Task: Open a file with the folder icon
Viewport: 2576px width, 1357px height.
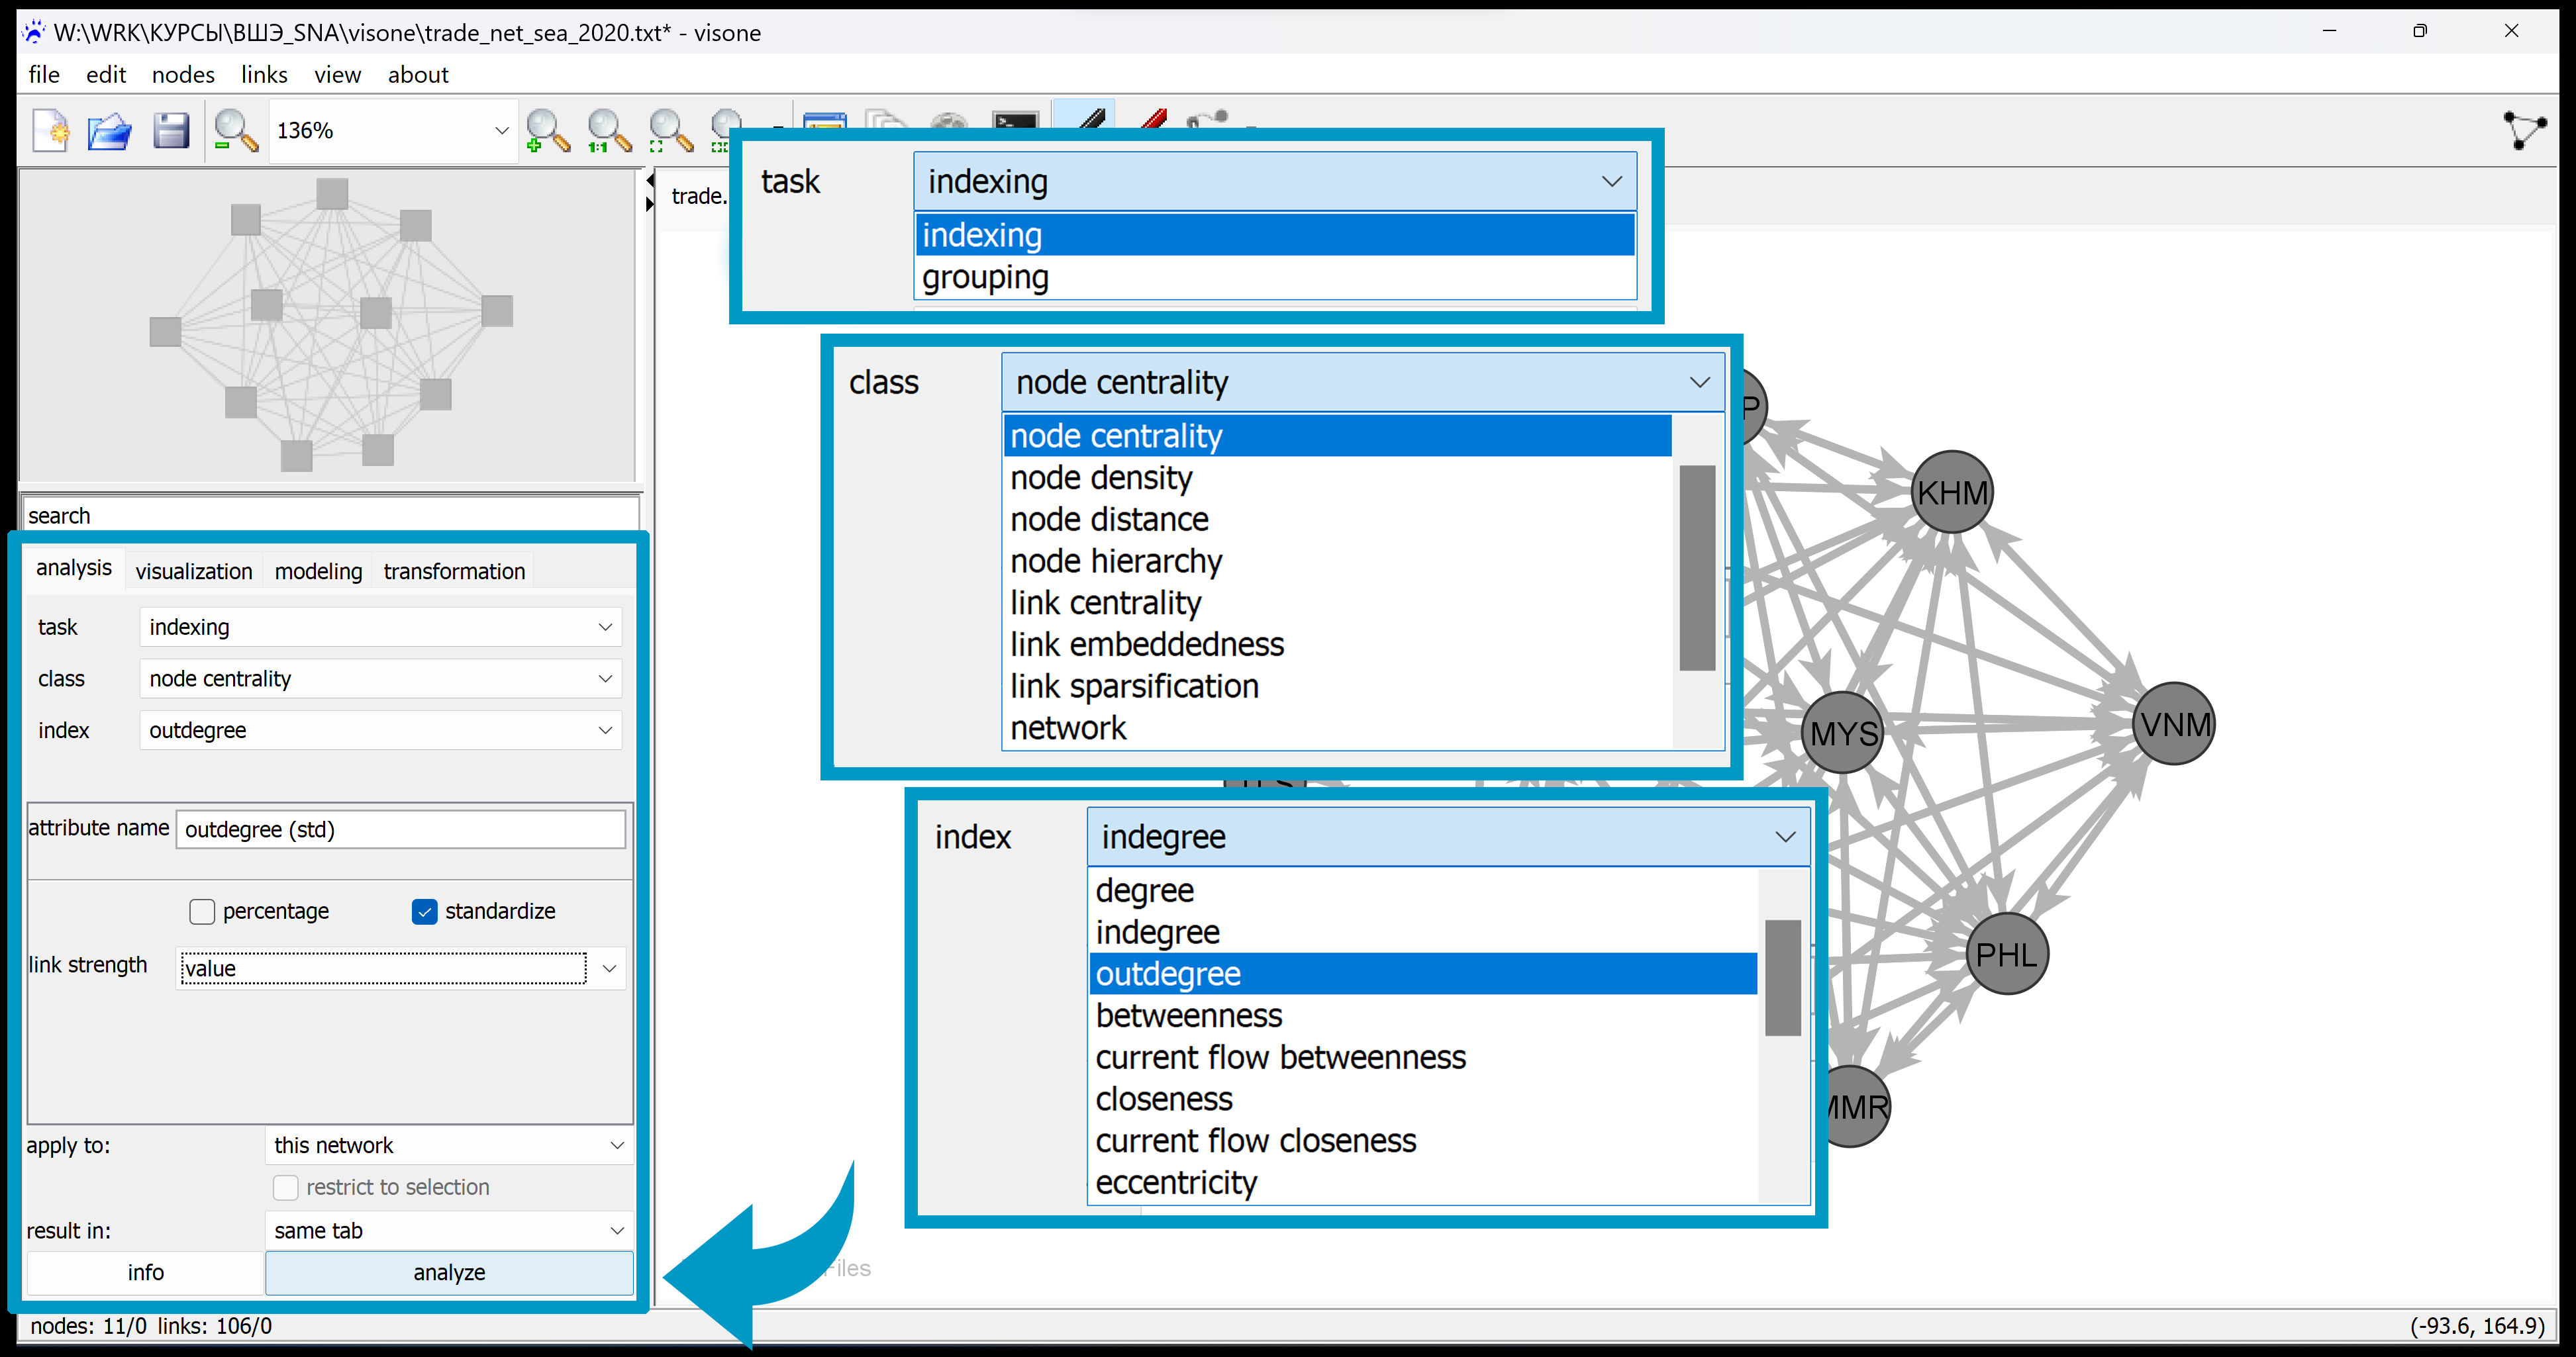Action: click(x=110, y=131)
